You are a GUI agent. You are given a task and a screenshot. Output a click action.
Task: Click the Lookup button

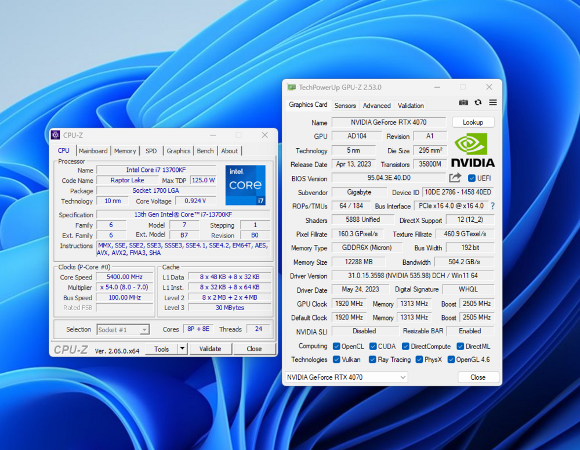point(473,123)
